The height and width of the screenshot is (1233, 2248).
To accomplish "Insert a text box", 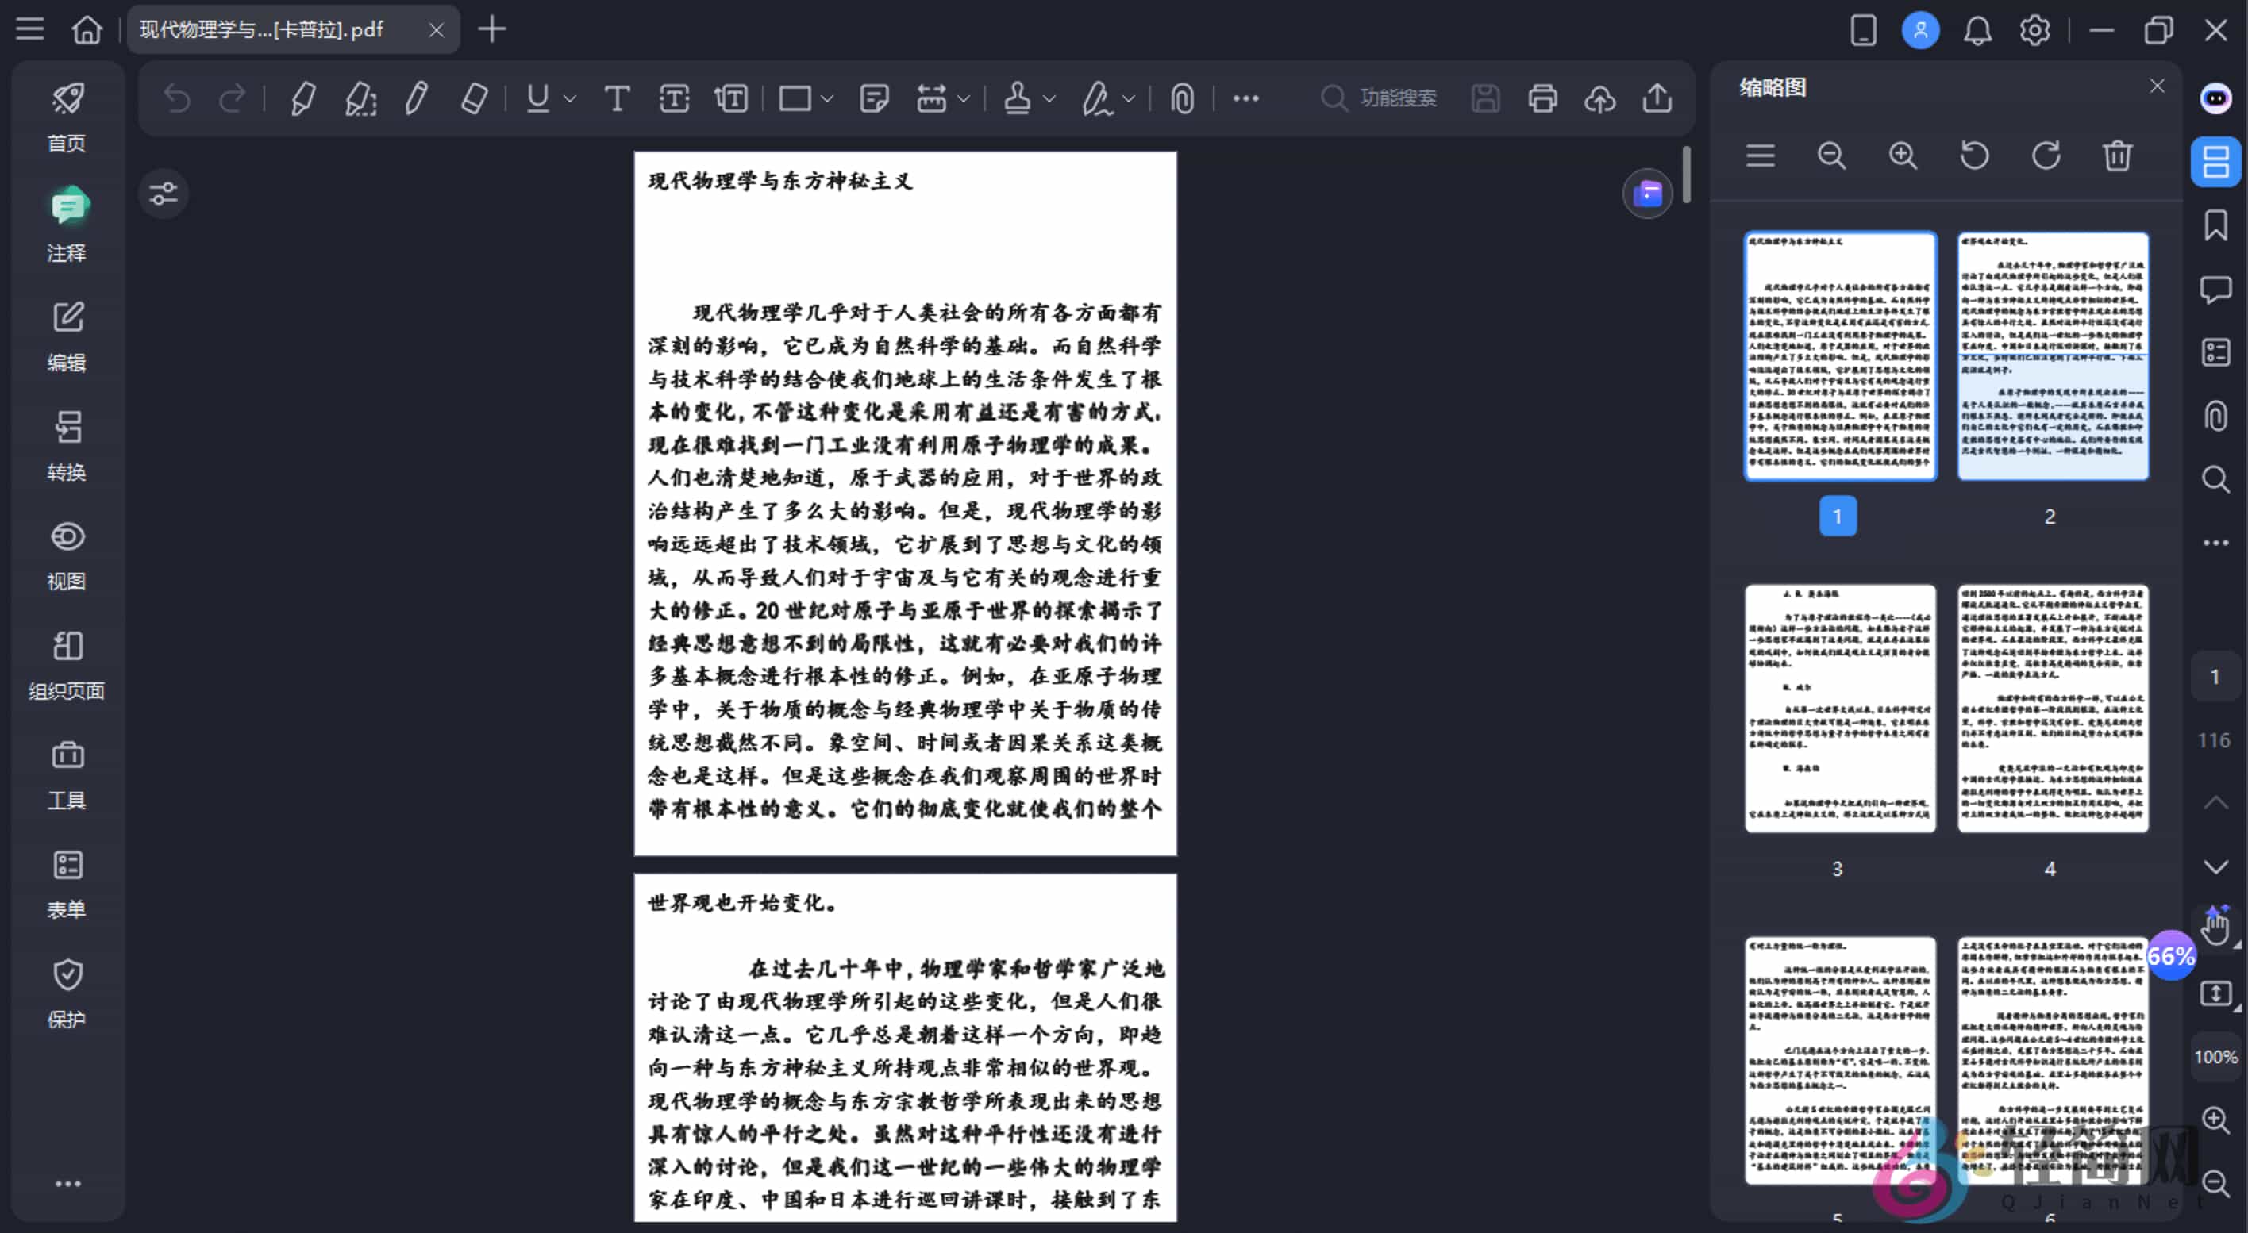I will tap(674, 98).
